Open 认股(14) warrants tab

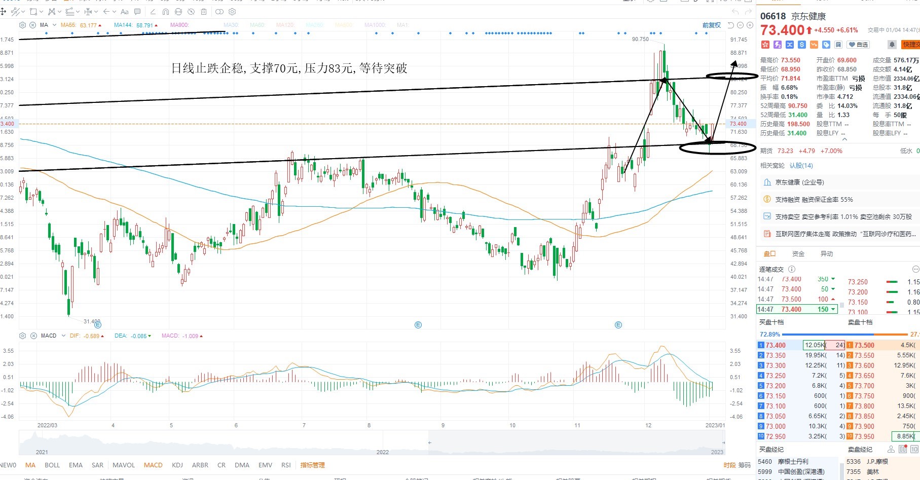[x=801, y=166]
